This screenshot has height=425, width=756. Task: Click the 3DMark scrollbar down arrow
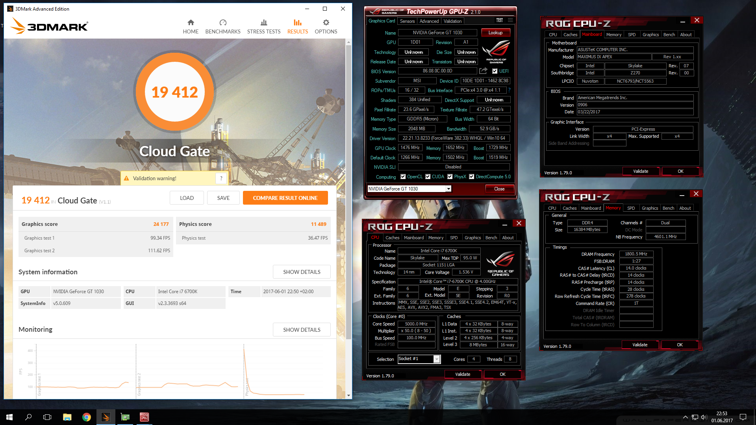(348, 395)
